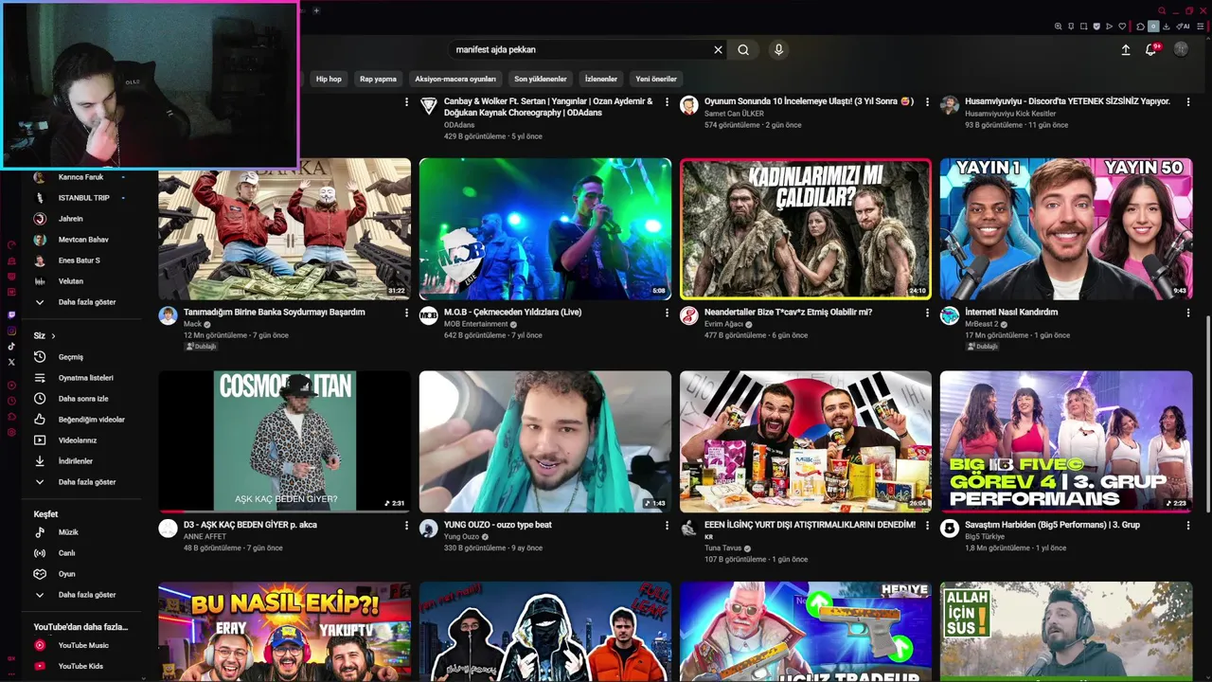Image resolution: width=1212 pixels, height=682 pixels.
Task: Clear the search box with X icon
Action: pyautogui.click(x=718, y=50)
